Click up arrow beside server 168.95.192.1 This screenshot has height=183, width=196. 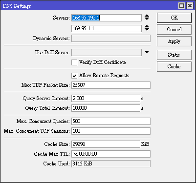point(147,16)
